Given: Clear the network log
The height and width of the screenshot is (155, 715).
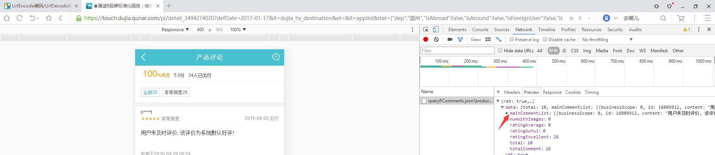Looking at the screenshot, I should 436,39.
